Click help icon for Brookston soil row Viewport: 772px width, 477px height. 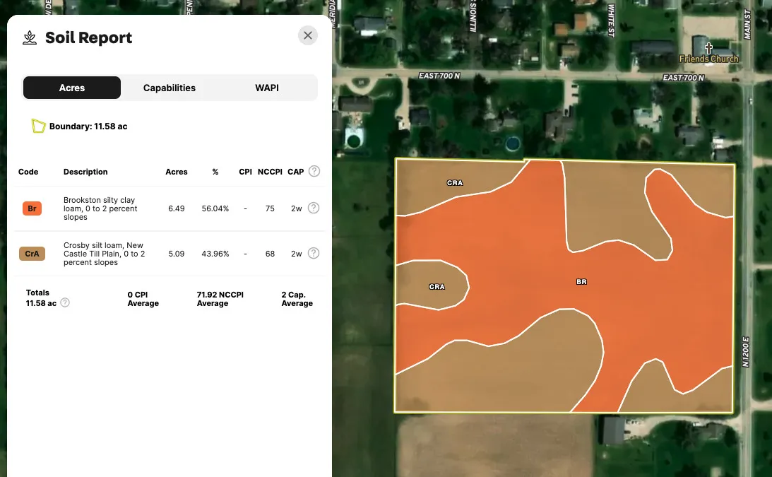(314, 208)
